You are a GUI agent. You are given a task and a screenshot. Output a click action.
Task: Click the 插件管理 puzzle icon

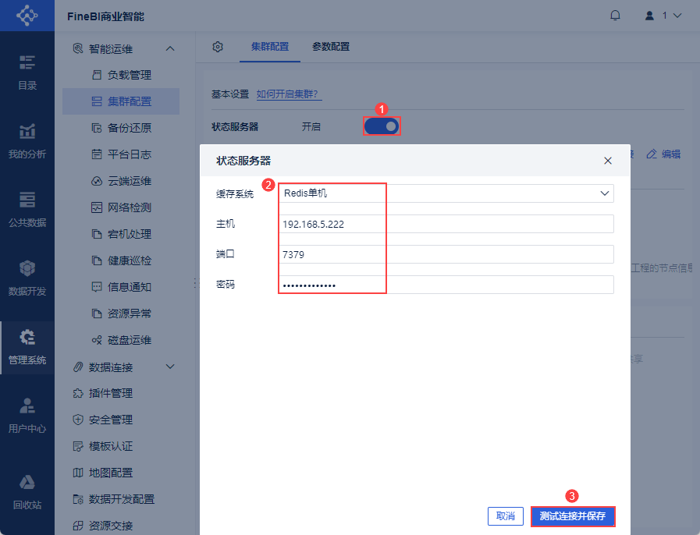click(x=78, y=393)
